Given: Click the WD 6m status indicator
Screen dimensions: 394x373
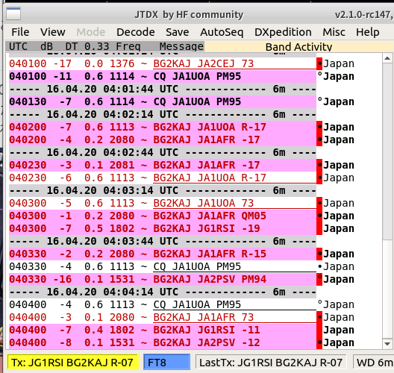Looking at the screenshot, I should pyautogui.click(x=373, y=363).
